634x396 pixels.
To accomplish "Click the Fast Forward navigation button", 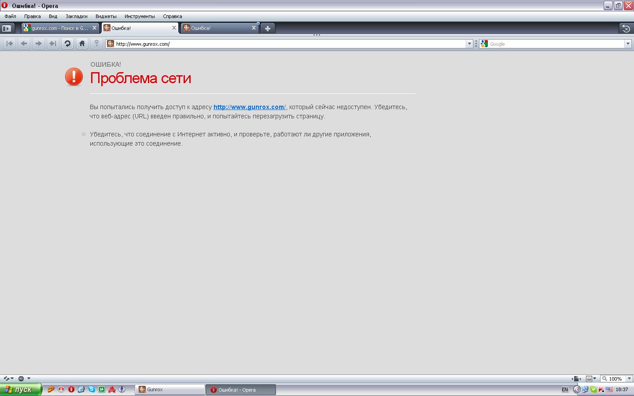I will click(x=53, y=44).
